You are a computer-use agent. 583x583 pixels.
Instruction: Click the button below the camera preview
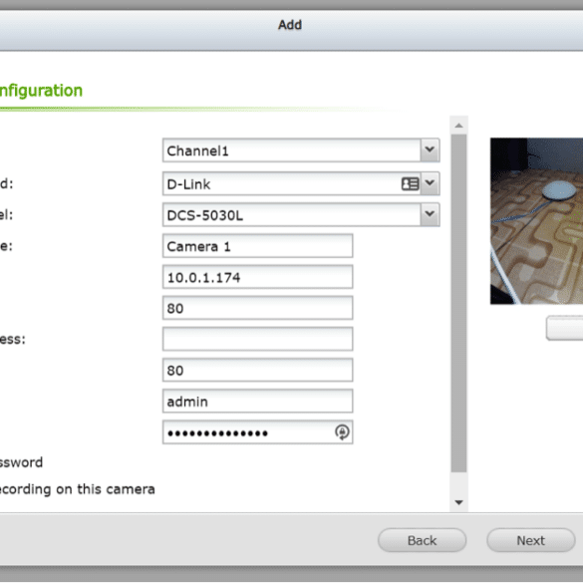pos(565,328)
